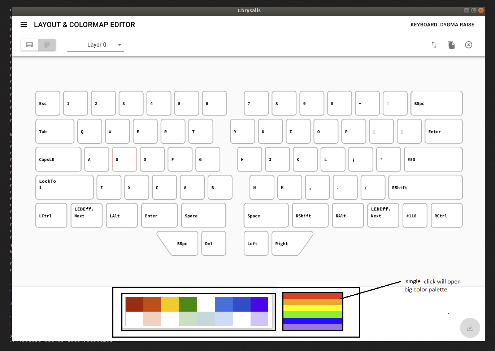Select the CapsLK key on the layout

(x=58, y=159)
